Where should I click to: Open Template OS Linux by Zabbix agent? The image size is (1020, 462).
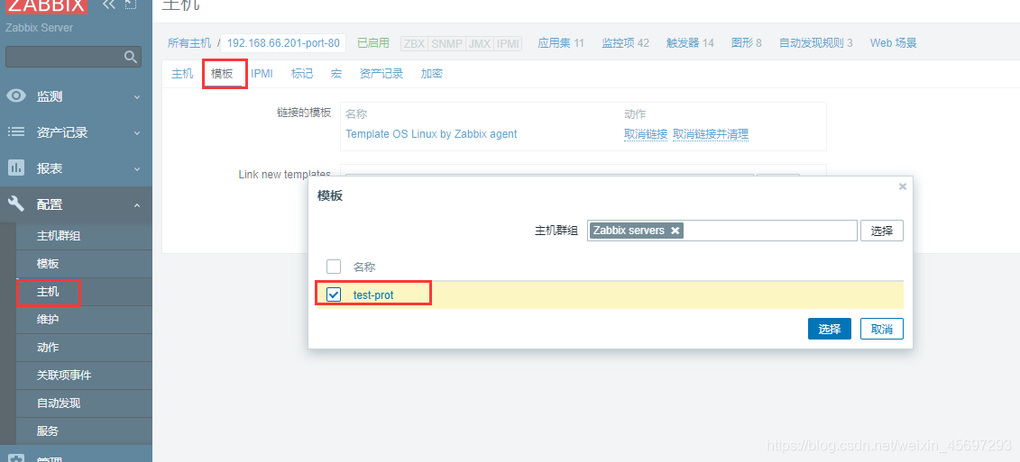pyautogui.click(x=431, y=134)
